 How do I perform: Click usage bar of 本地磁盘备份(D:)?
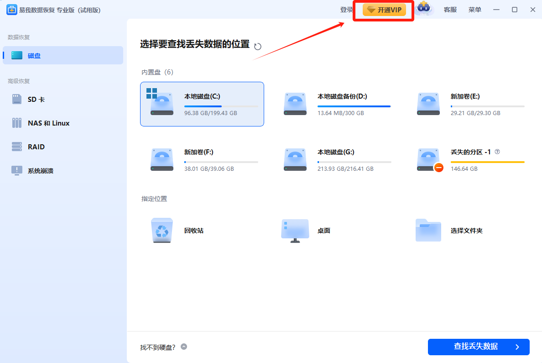(354, 106)
